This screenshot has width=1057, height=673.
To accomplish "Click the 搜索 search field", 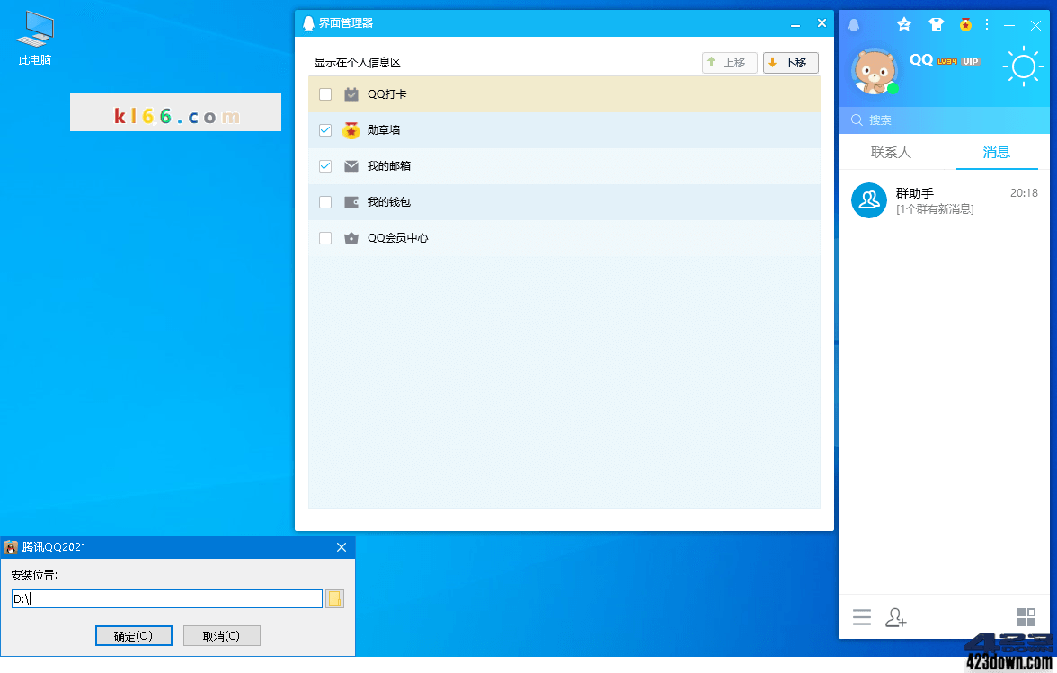I will [x=944, y=120].
